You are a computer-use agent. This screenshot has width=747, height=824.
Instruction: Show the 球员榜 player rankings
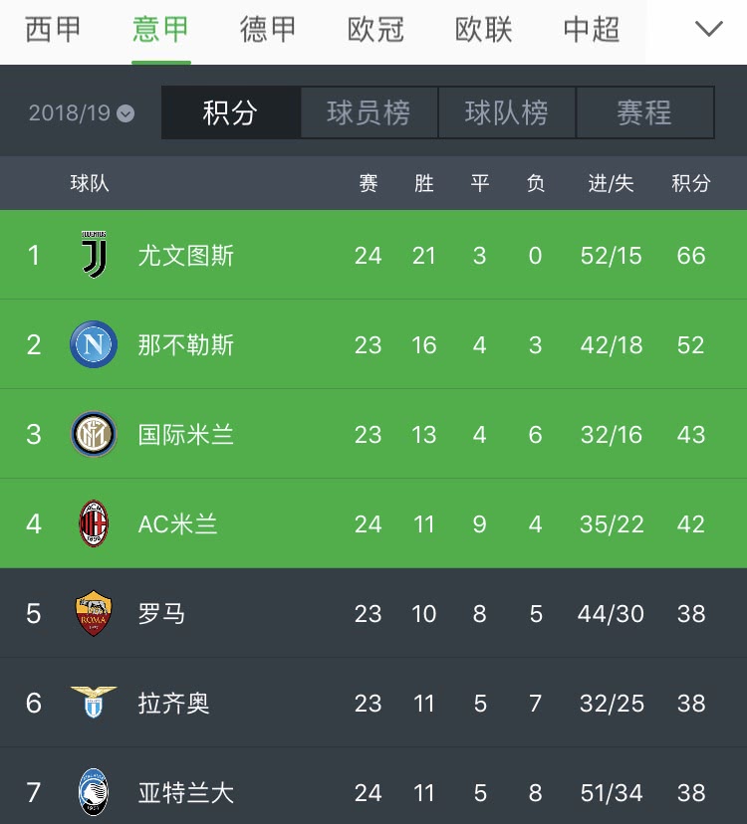(x=369, y=112)
